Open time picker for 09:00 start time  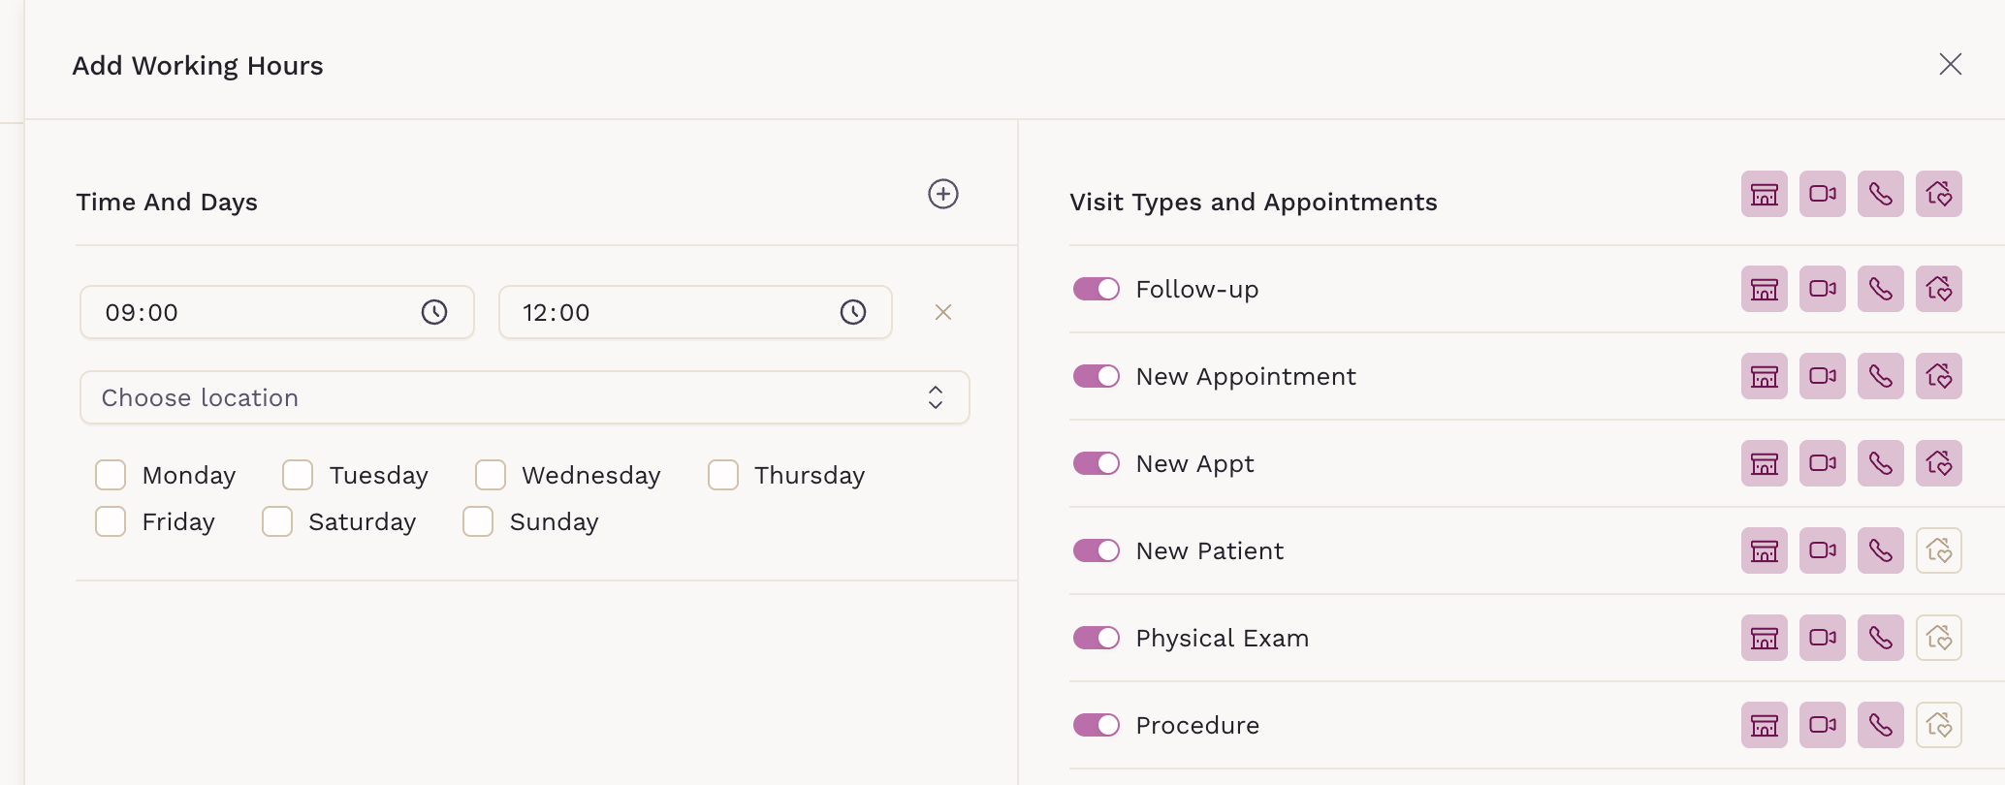pos(433,312)
